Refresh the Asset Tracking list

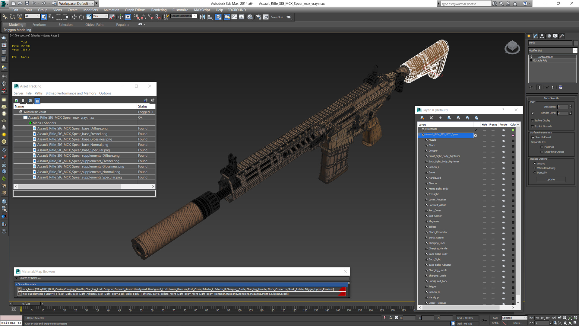pyautogui.click(x=16, y=101)
